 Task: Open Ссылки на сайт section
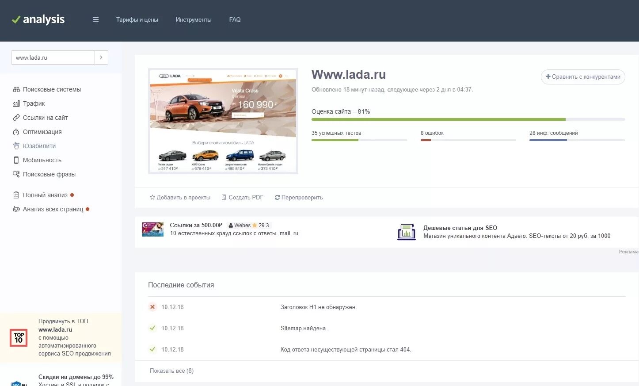tap(45, 118)
